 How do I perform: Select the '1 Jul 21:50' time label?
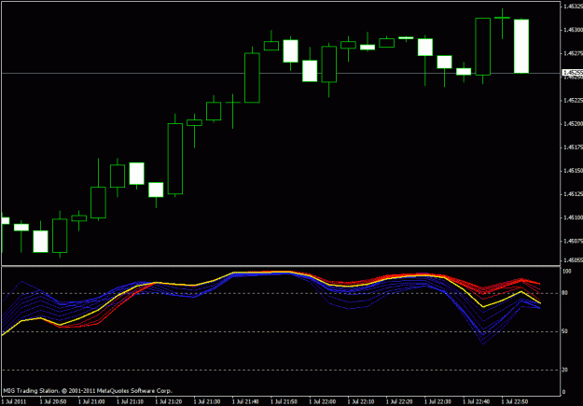click(284, 402)
